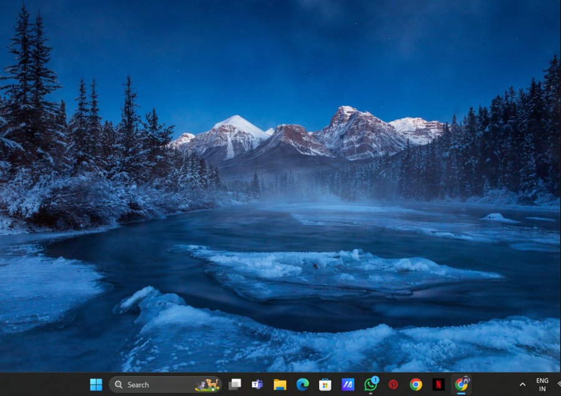
Task: Open the Windows Start menu
Action: point(96,385)
